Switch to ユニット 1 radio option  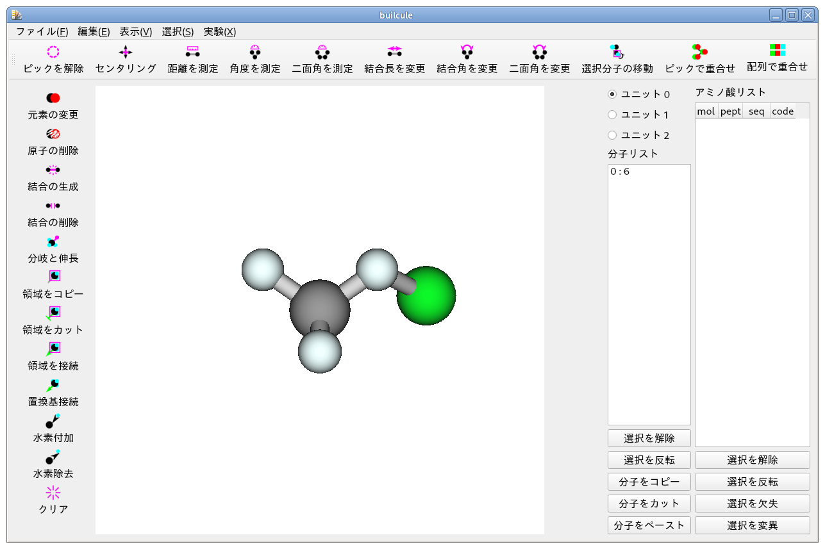(x=612, y=115)
